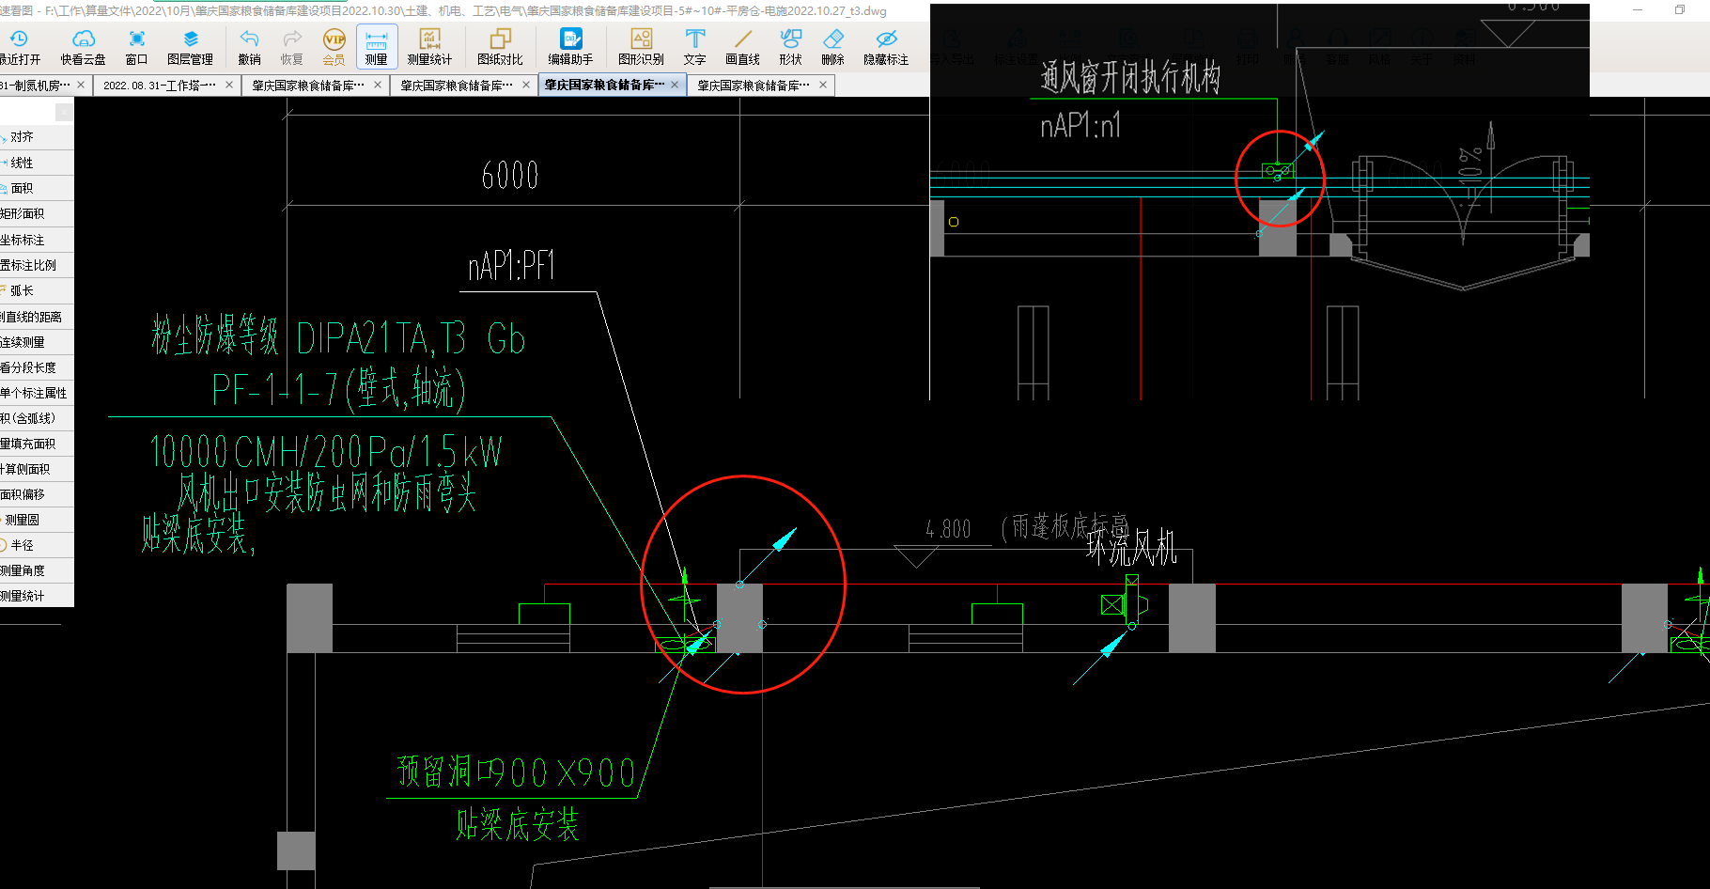1710x889 pixels.
Task: Switch to the 31-制氮机房 tab
Action: point(36,86)
